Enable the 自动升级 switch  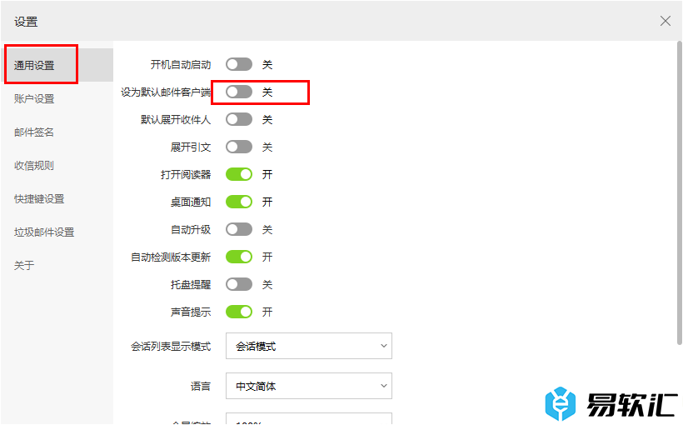coord(239,229)
